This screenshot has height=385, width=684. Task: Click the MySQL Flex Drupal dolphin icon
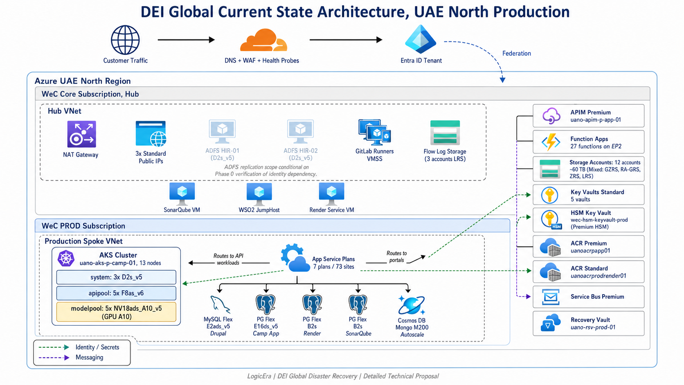pos(220,305)
